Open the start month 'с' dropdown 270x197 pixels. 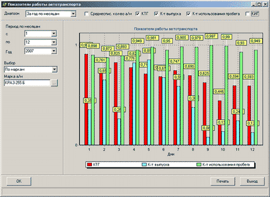pos(54,34)
